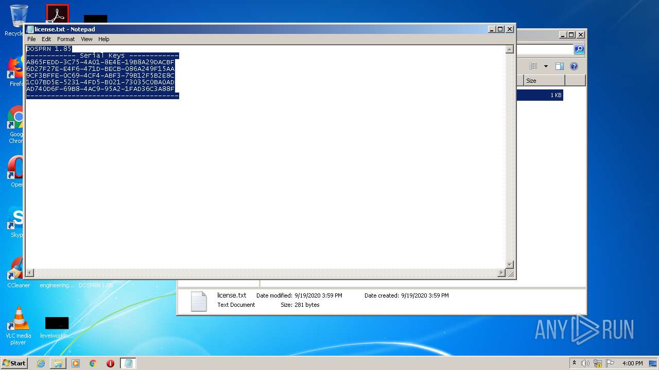Viewport: 659px width, 370px height.
Task: Click the first line 'DOSPRN 1.85'
Action: click(x=49, y=49)
